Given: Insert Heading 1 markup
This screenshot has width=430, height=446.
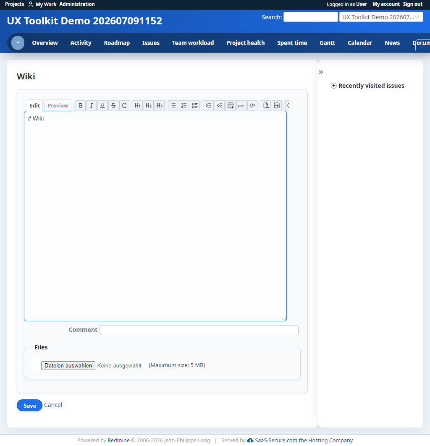Looking at the screenshot, I should (x=138, y=105).
